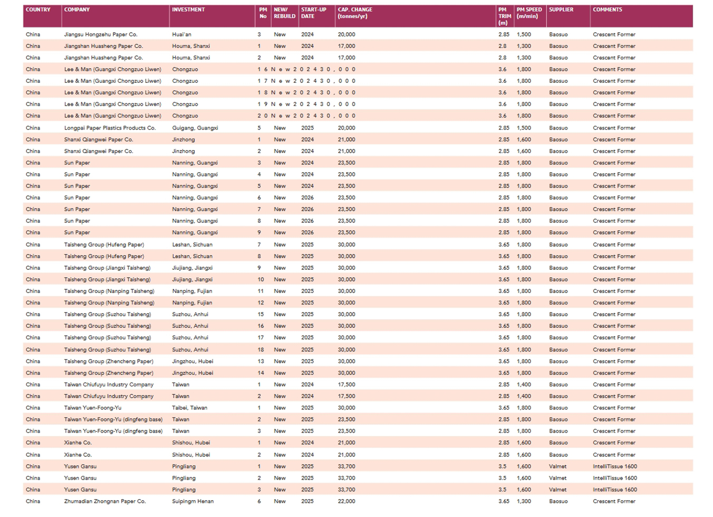This screenshot has width=713, height=517.
Task: Click 1,600 speed in Shanxi Qiangwei PM 1 row
Action: (x=524, y=139)
